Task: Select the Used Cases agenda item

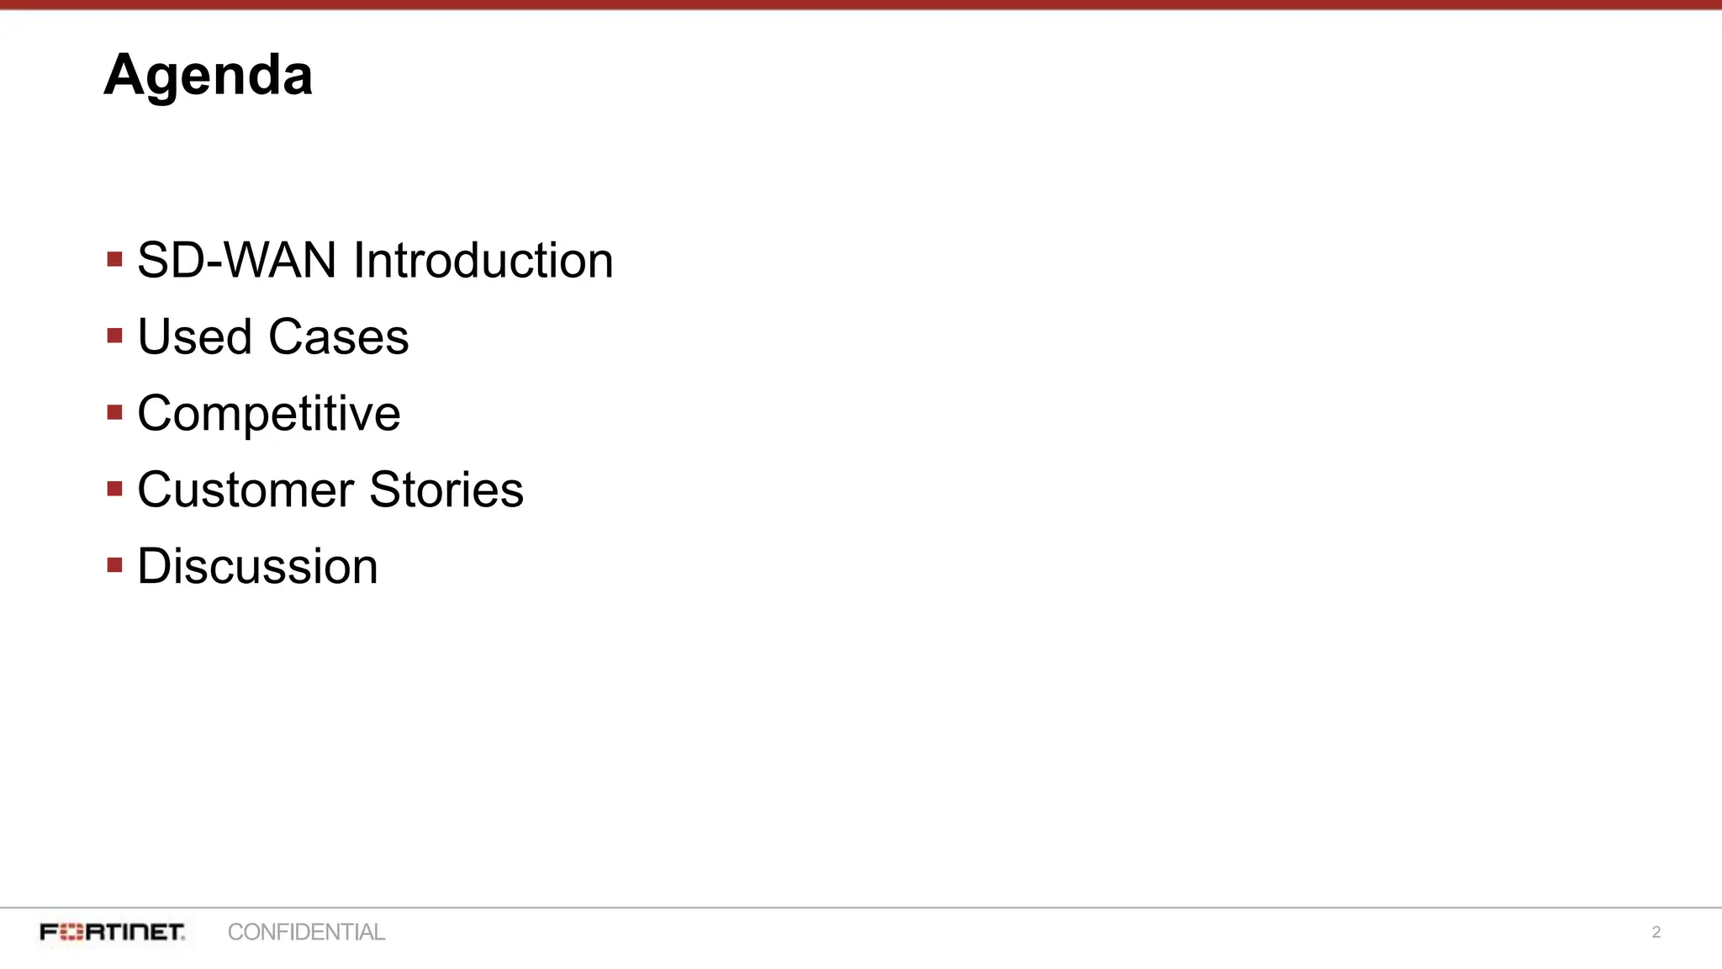Action: [272, 336]
